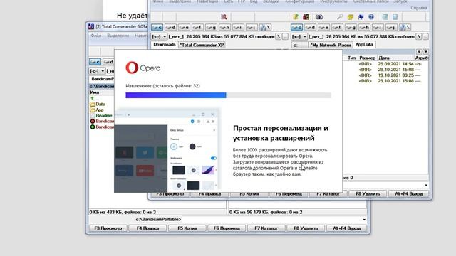The height and width of the screenshot is (256, 456).
Task: Select drive g in front window left panel
Action: 211,27
